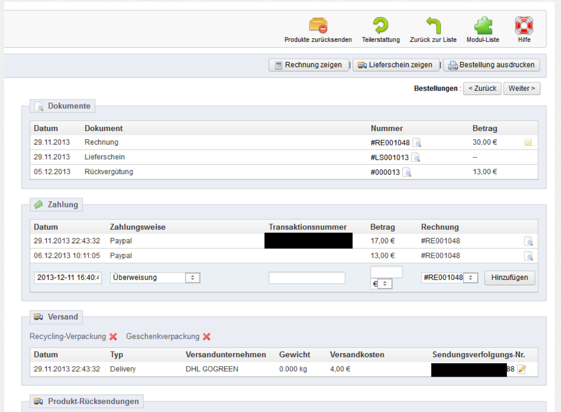
Task: Click the 30,00 € amount in Dokumente
Action: [x=485, y=142]
